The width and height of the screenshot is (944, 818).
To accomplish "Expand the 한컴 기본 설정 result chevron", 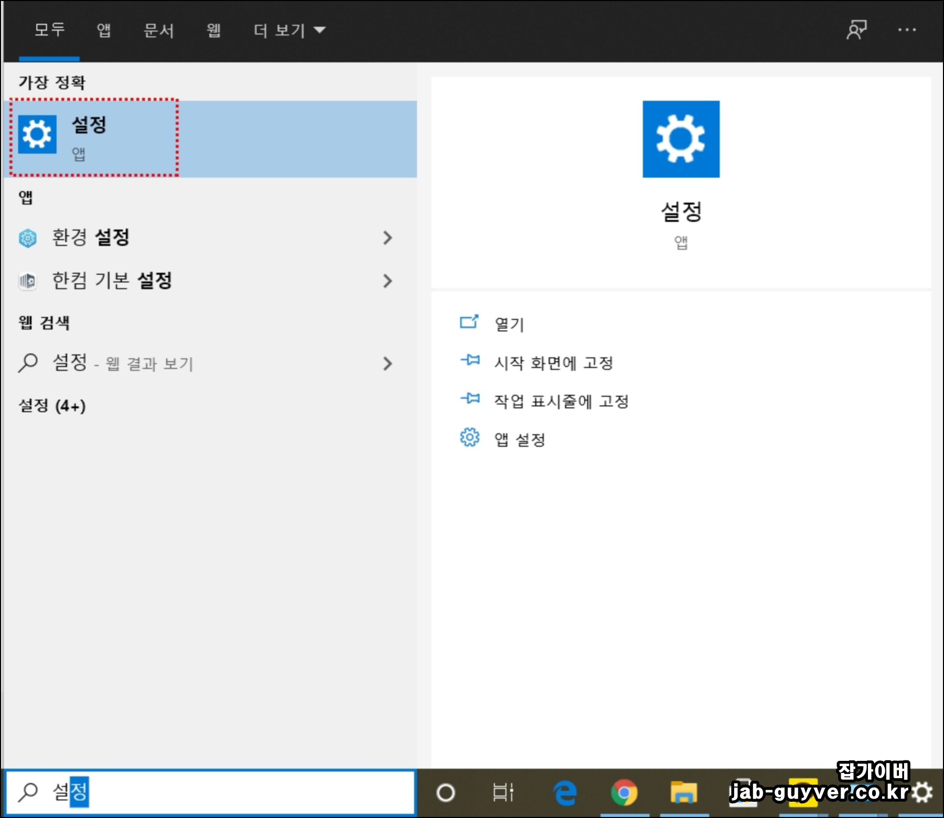I will click(388, 281).
